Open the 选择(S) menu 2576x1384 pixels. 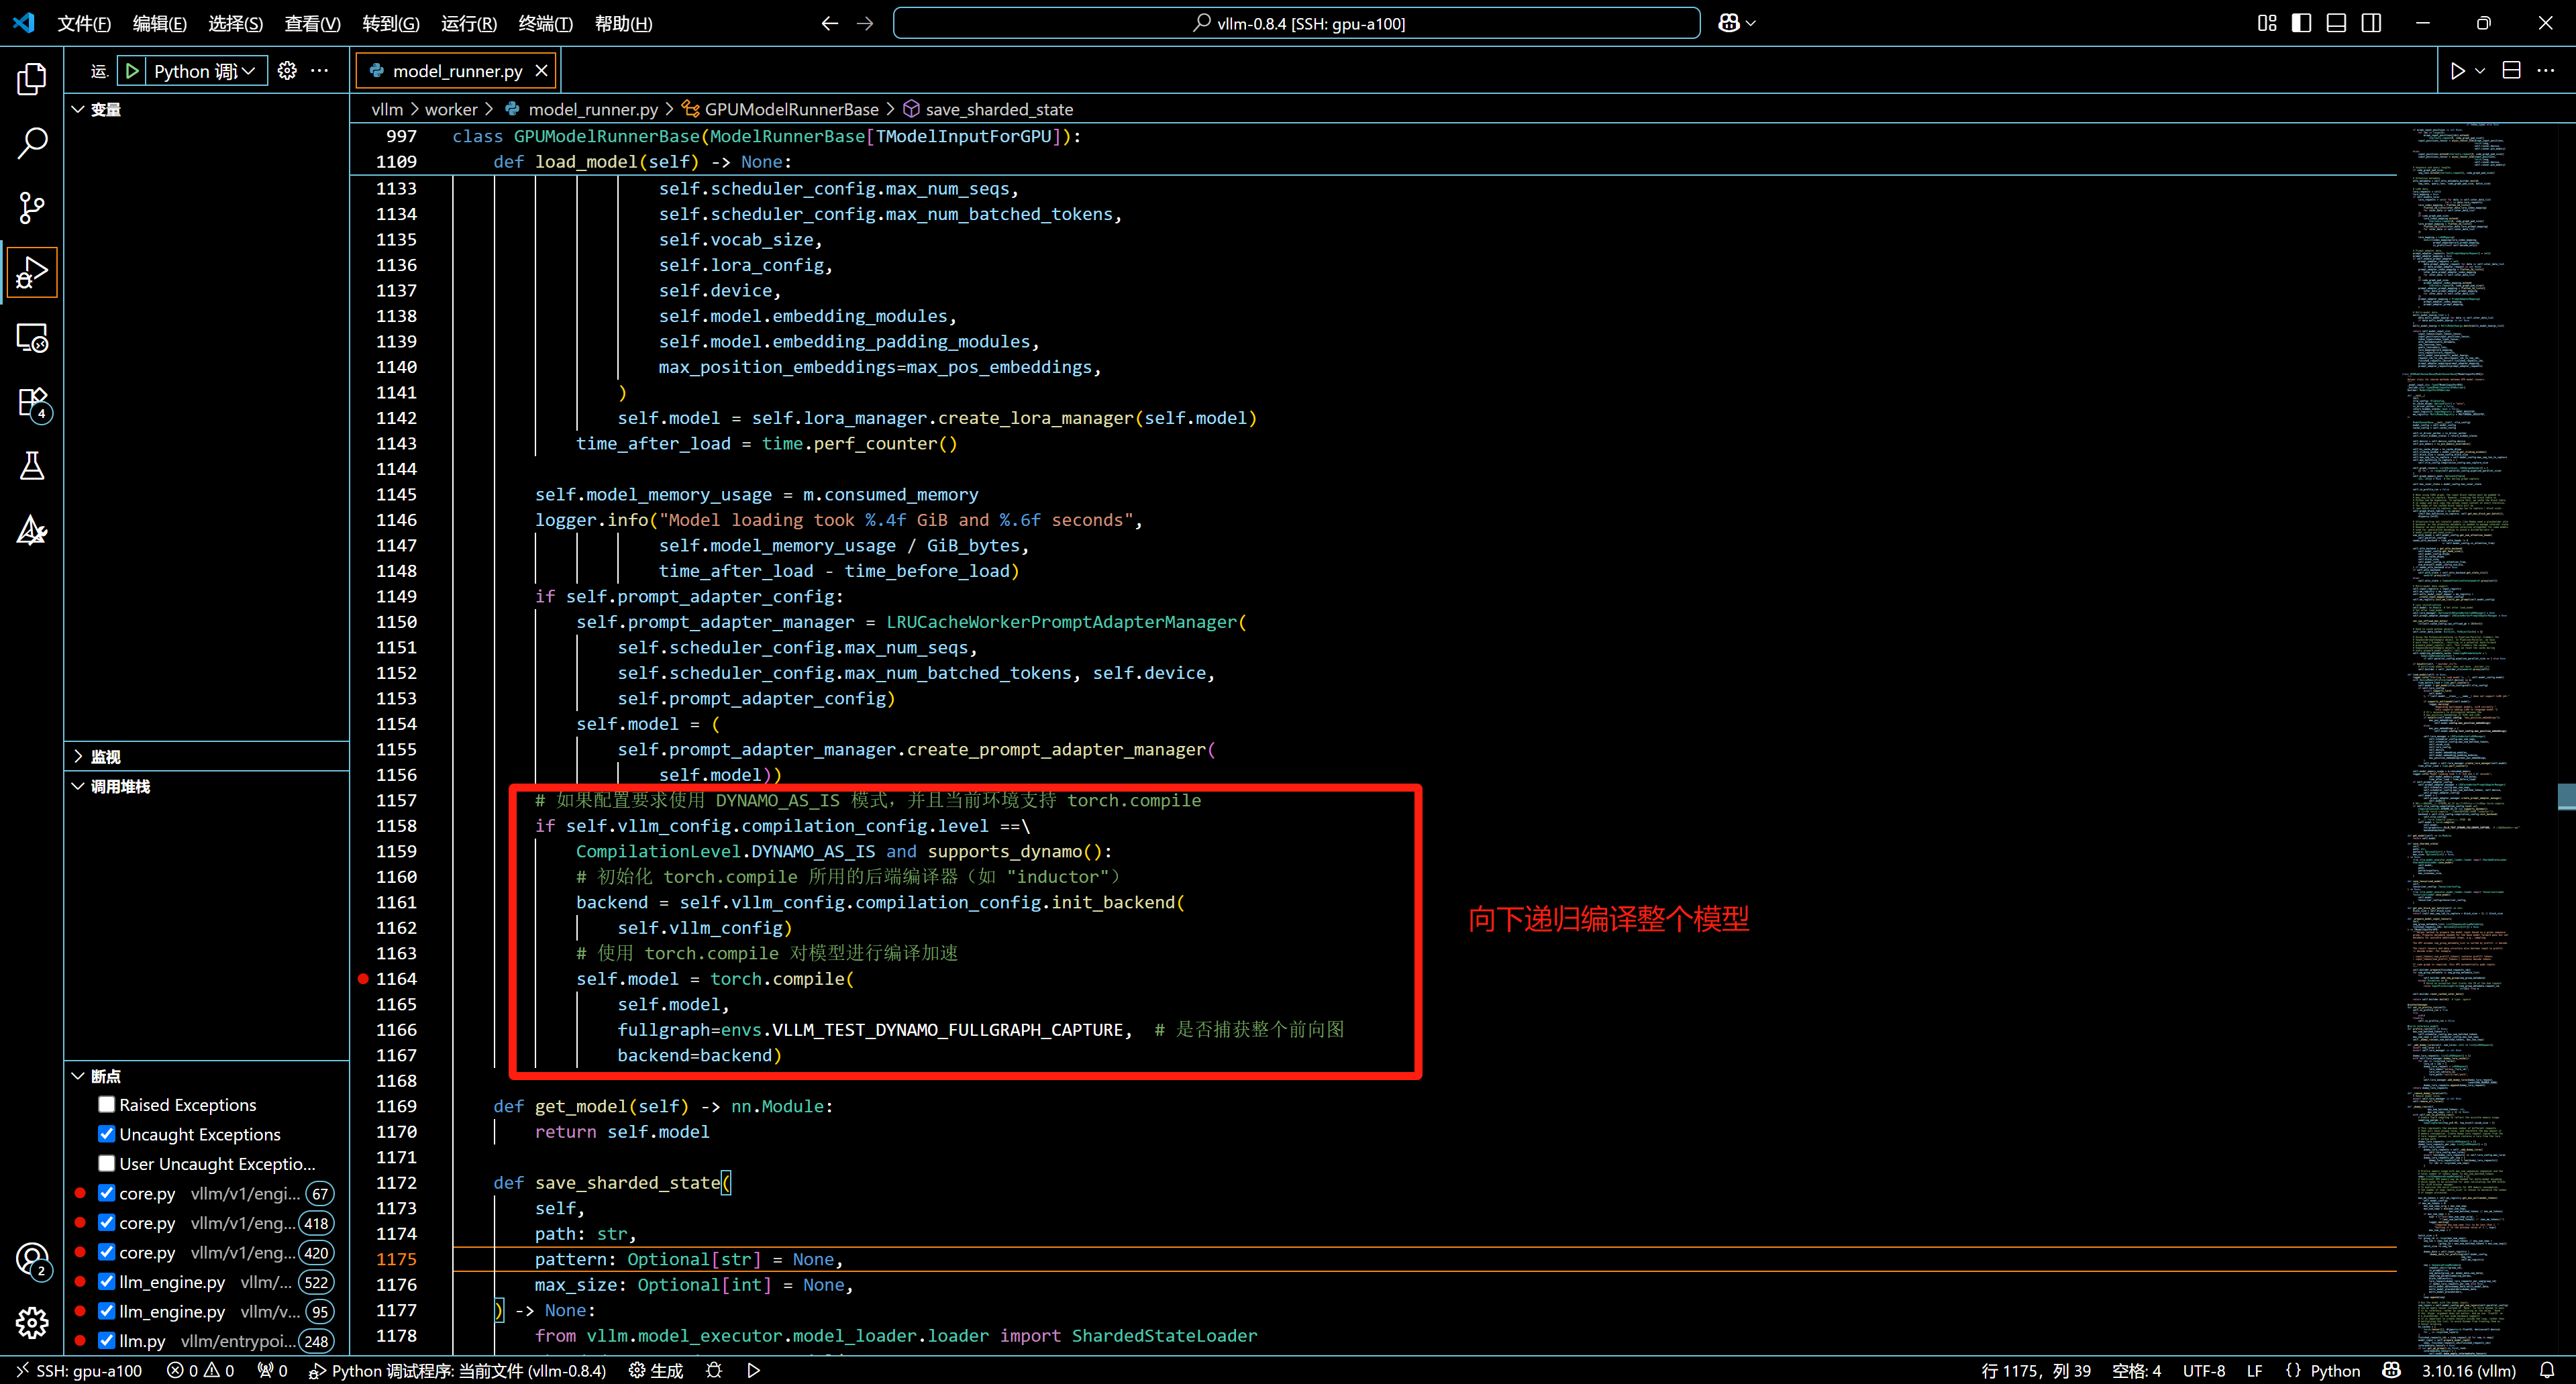[x=236, y=23]
